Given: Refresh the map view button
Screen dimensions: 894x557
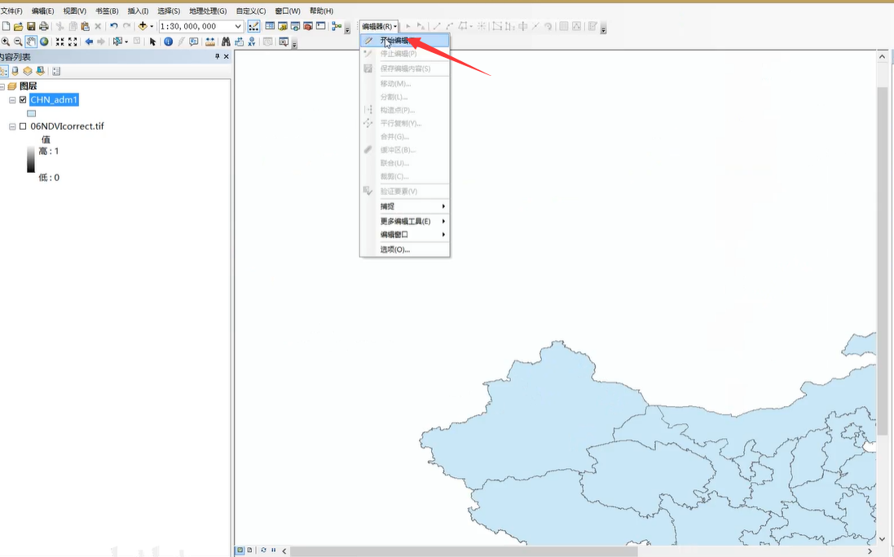Looking at the screenshot, I should [263, 550].
